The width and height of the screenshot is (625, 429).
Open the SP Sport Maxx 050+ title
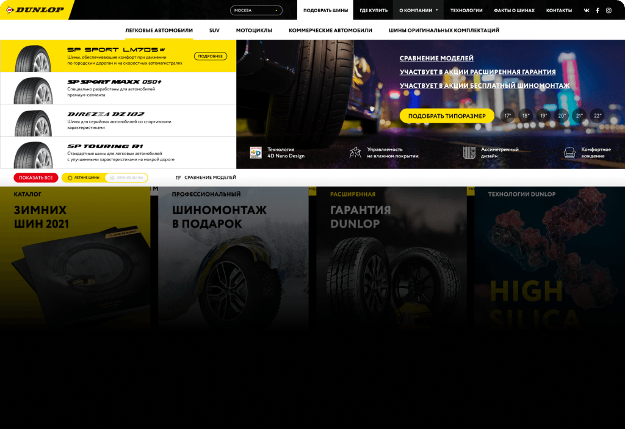coord(114,82)
